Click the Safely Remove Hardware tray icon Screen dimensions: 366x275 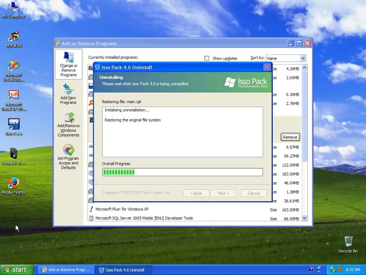tap(333, 270)
